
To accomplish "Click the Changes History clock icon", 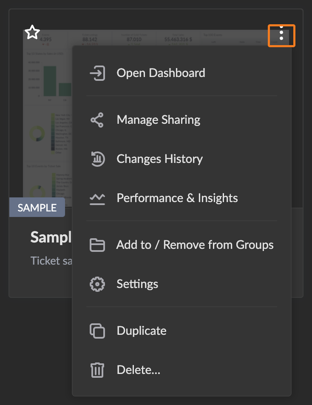I will (x=97, y=159).
